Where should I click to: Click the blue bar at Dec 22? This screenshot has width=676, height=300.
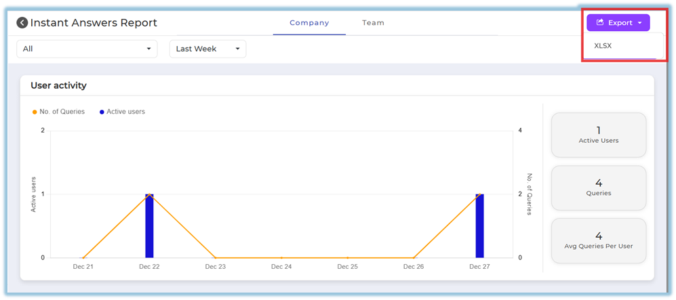149,226
